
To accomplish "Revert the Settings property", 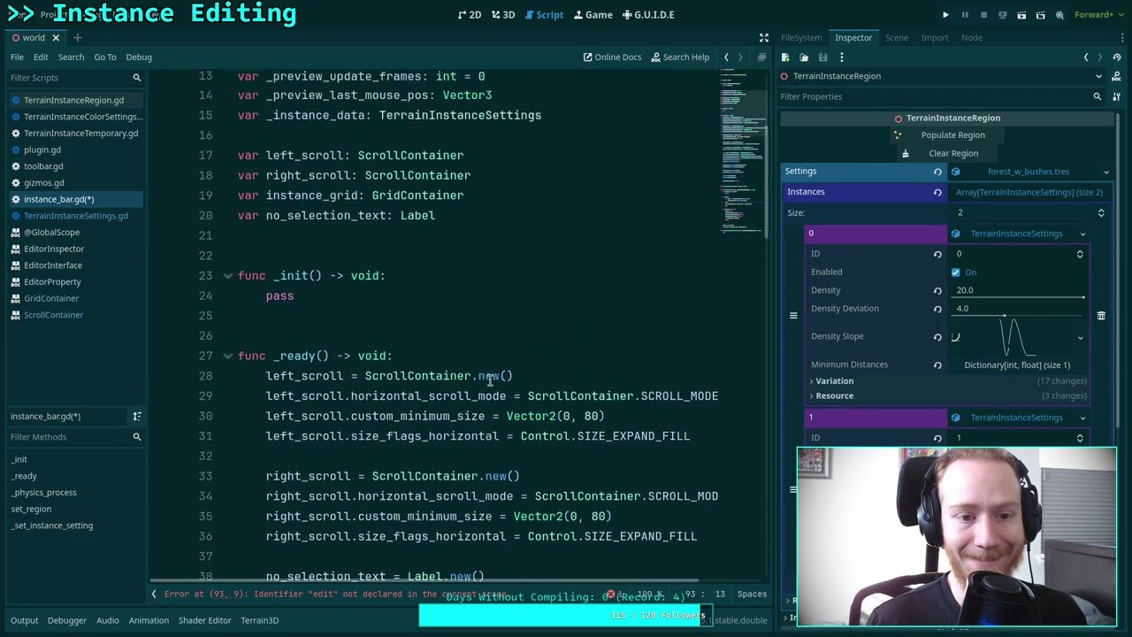I will point(937,172).
